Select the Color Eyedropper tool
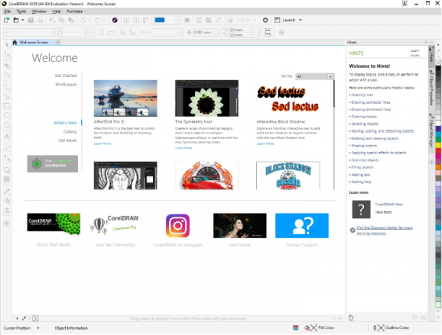 (x=7, y=191)
